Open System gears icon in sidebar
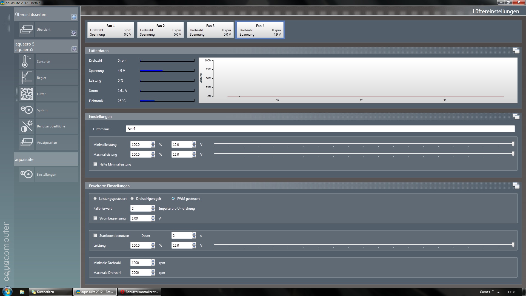Image resolution: width=526 pixels, height=296 pixels. click(x=27, y=110)
